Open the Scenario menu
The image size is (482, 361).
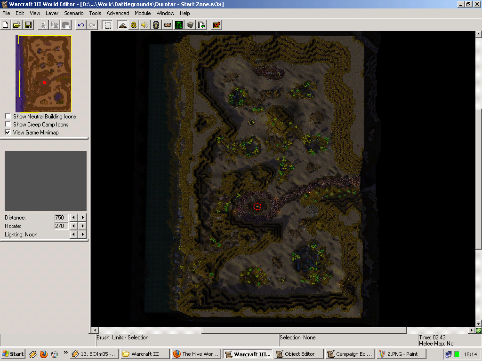pyautogui.click(x=74, y=13)
